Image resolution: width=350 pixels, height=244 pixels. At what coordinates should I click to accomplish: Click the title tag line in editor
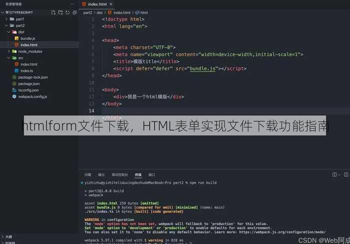(146, 61)
